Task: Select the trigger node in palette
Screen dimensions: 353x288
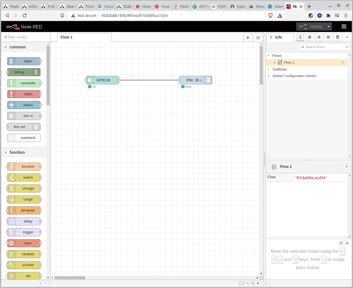Action: tap(24, 232)
